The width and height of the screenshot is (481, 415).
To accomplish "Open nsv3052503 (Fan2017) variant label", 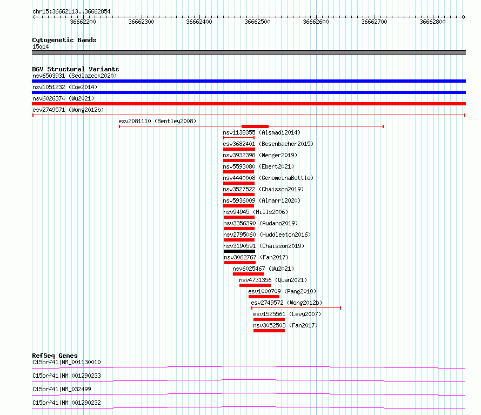I will [x=285, y=325].
